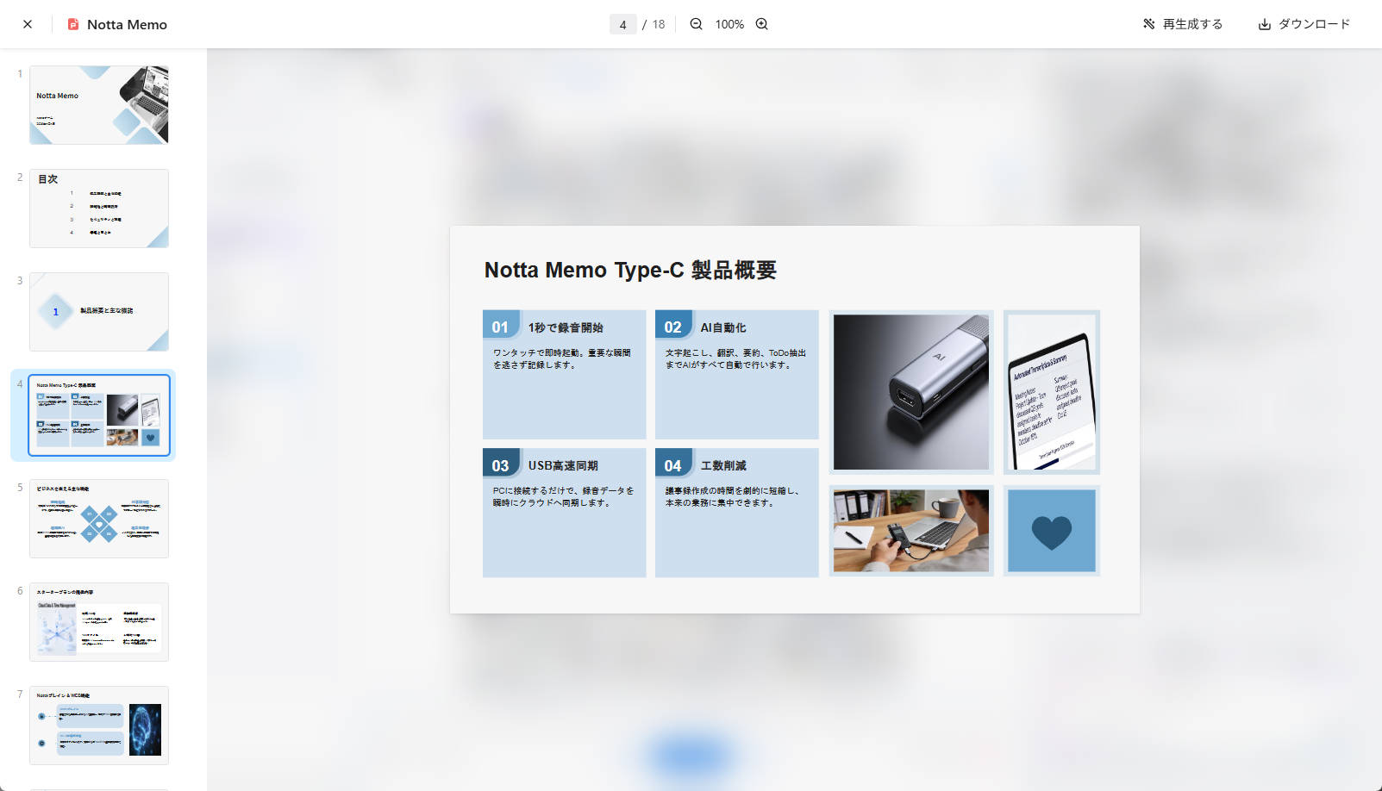
Task: Open slide 5 diamond diagram thumbnail
Action: [x=99, y=519]
